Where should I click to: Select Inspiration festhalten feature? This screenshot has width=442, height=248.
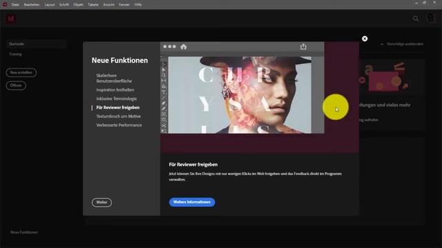coord(115,90)
